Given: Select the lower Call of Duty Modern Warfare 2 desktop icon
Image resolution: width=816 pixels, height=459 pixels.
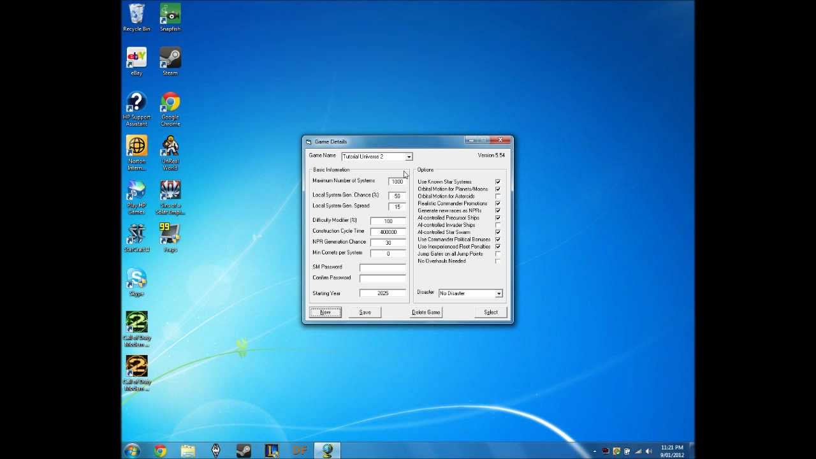Looking at the screenshot, I should 136,373.
